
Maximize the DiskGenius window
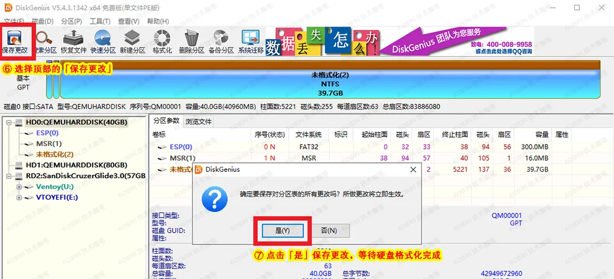[577, 7]
